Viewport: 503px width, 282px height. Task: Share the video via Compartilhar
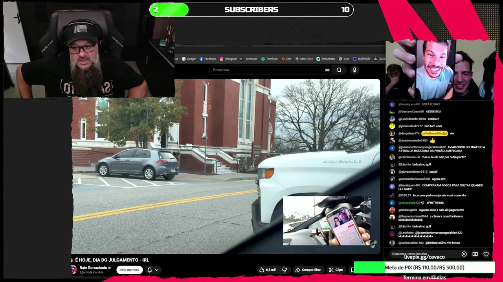coord(308,270)
